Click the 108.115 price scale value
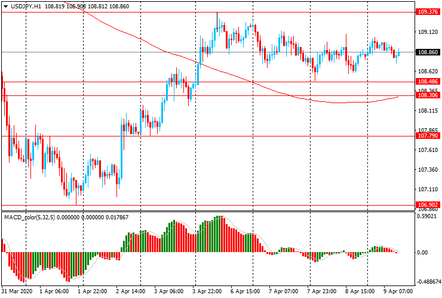The height and width of the screenshot is (298, 442). (x=428, y=111)
